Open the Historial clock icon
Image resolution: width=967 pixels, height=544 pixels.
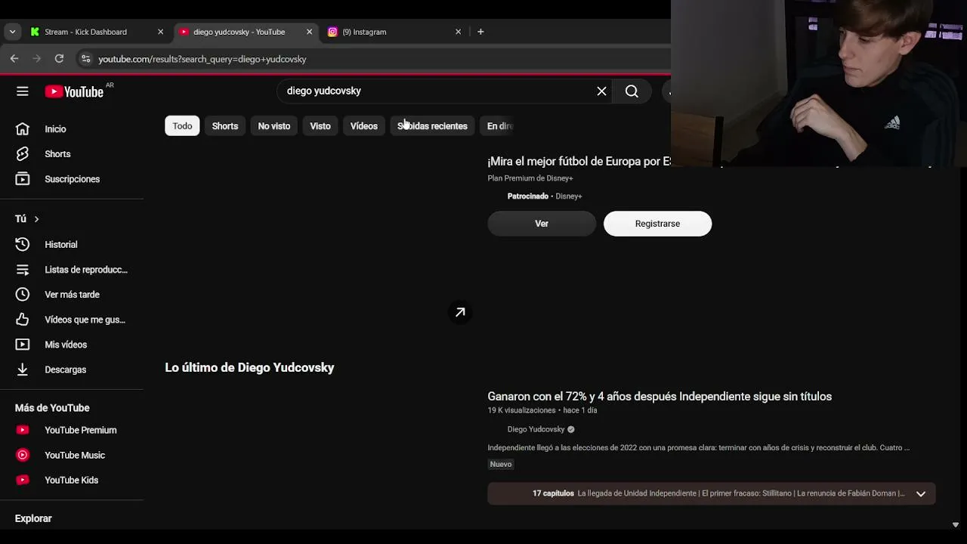click(23, 245)
